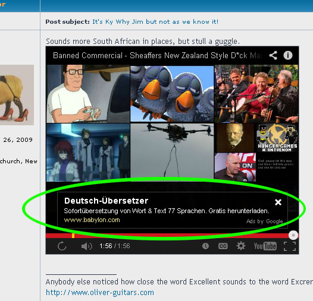Open the www.oliver-guitars.com signature link

coord(100,293)
